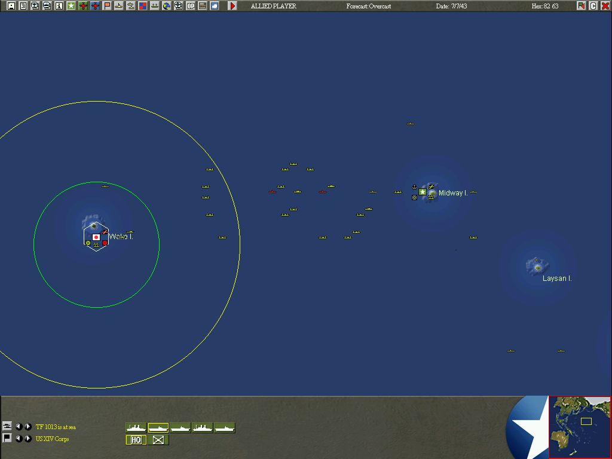Click the 'US XIV Corps' text

coord(53,439)
